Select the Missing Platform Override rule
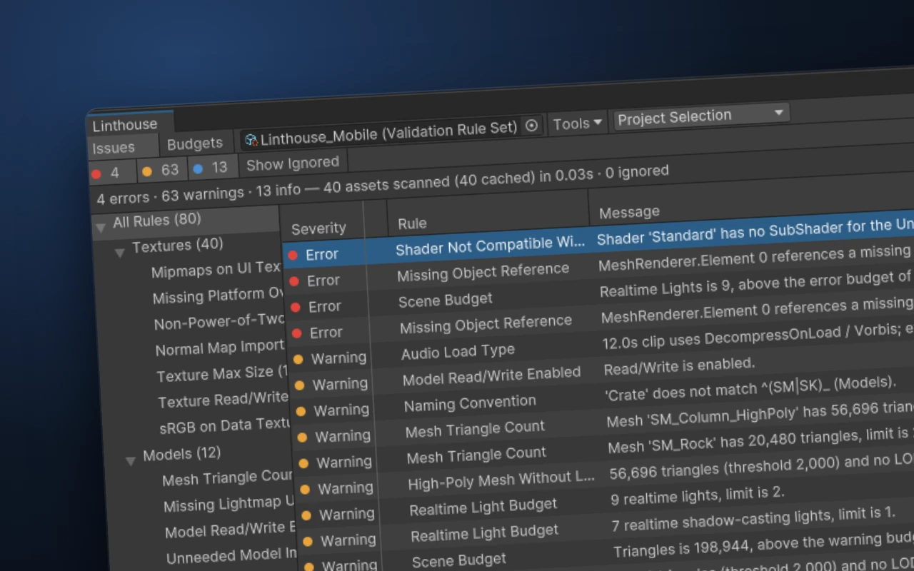The height and width of the screenshot is (571, 914). coord(218,295)
